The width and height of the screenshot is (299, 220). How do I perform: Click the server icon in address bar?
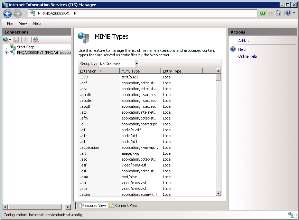click(33, 13)
